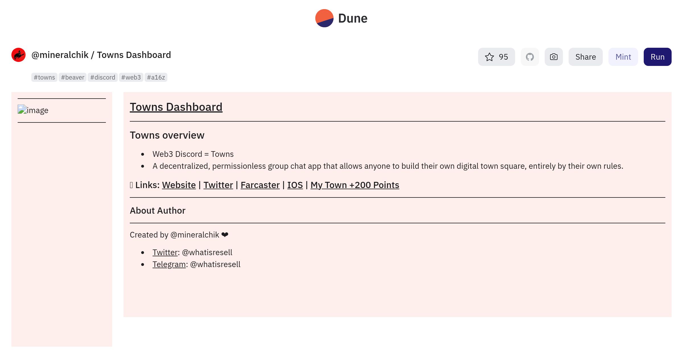
Task: Click the 'Towns overview' heading
Action: pyautogui.click(x=167, y=135)
